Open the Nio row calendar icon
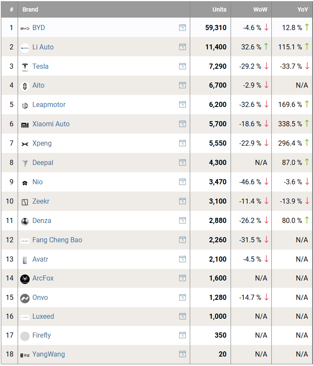This screenshot has height=366, width=313. pos(182,182)
